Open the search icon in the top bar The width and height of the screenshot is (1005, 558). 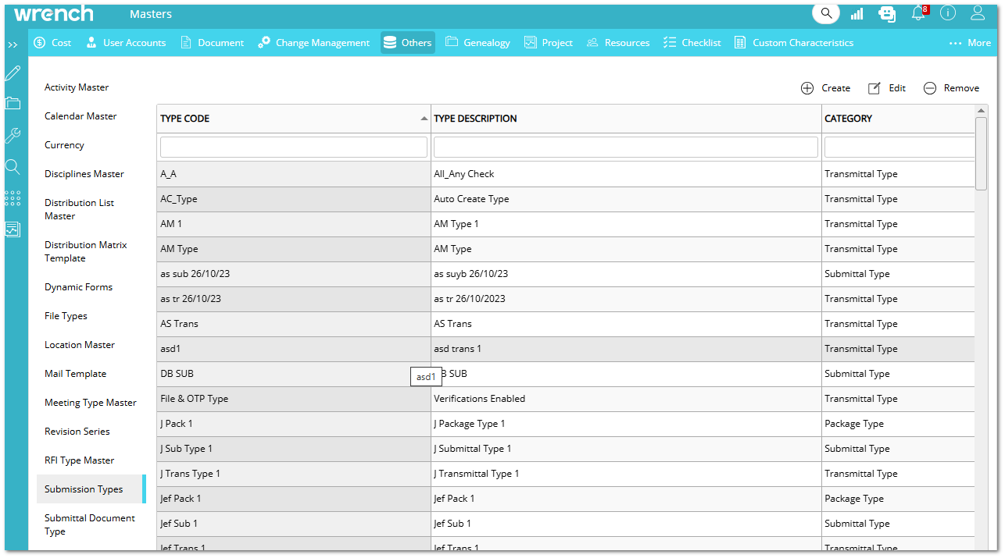tap(826, 13)
